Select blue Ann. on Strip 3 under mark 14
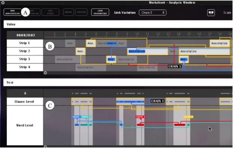The width and height of the screenshot is (234, 148). tap(183, 59)
